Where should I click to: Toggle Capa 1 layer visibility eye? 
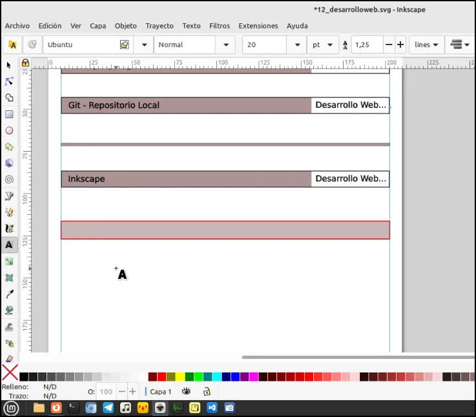point(186,392)
